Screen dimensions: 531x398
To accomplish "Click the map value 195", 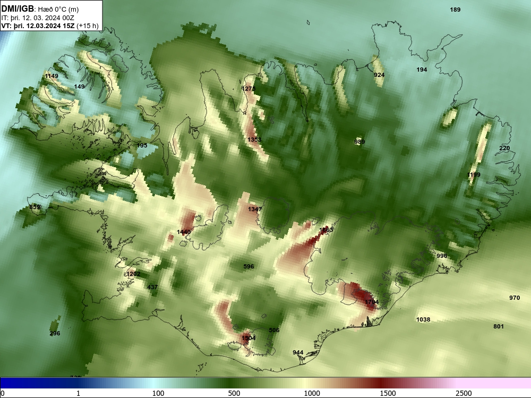I will [x=142, y=145].
